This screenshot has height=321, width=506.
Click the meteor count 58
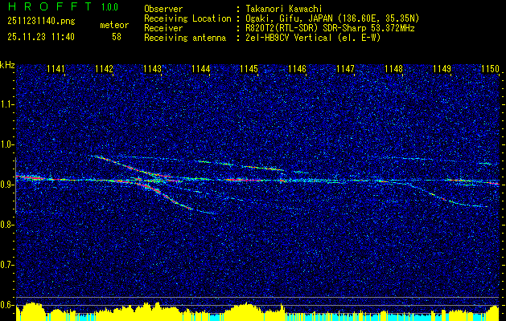click(117, 37)
